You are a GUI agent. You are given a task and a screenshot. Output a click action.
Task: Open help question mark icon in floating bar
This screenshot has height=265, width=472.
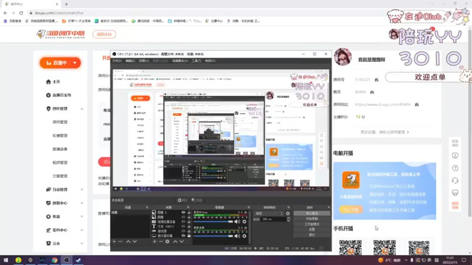click(455, 168)
